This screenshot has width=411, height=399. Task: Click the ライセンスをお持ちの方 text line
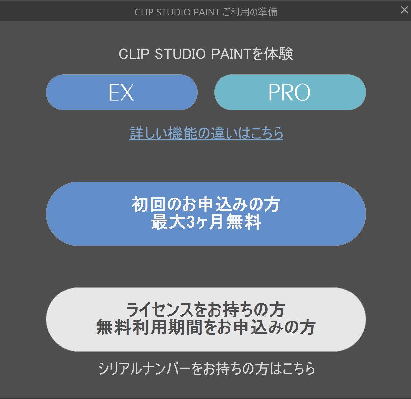[x=206, y=310]
